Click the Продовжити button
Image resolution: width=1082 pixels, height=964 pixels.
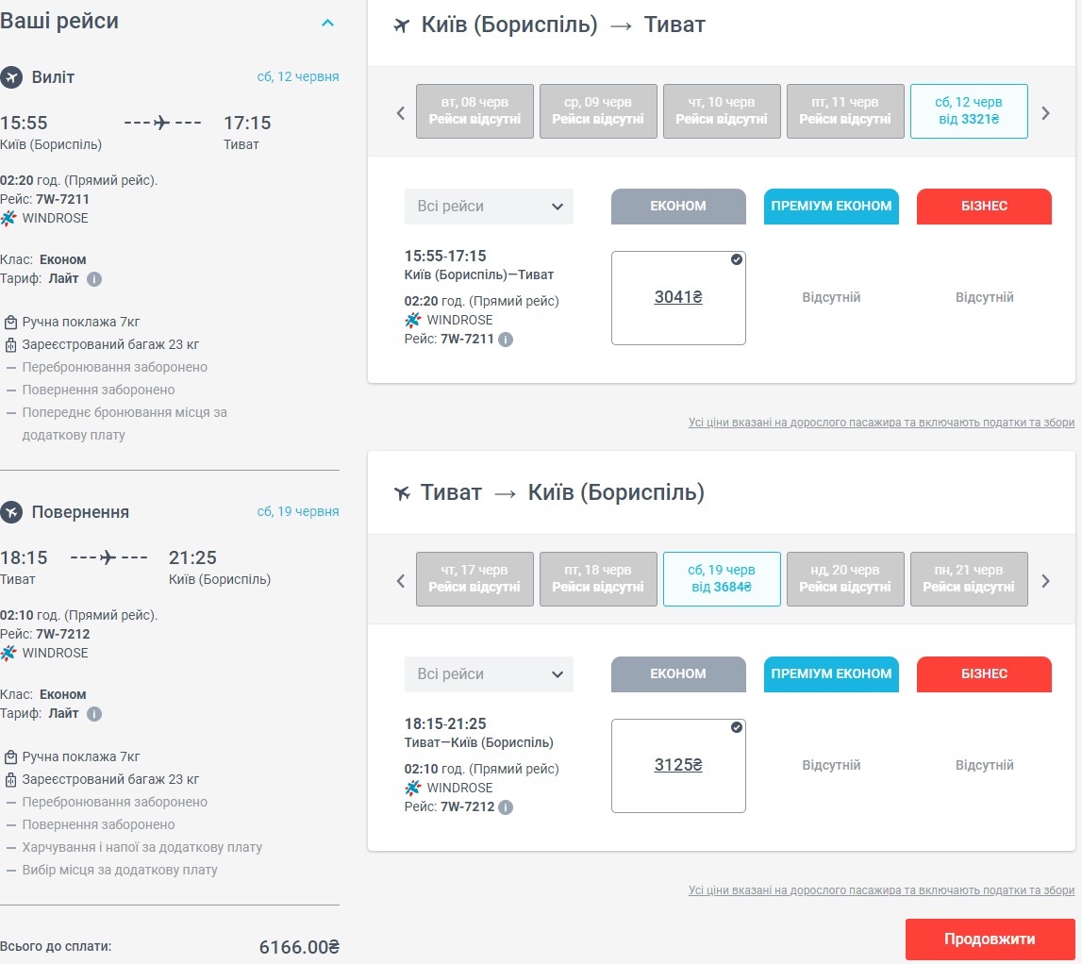[990, 939]
